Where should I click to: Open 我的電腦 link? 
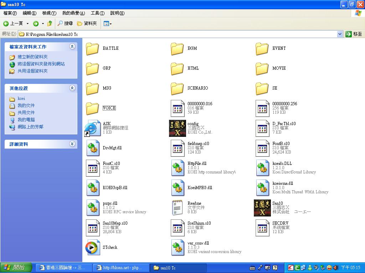pos(26,120)
